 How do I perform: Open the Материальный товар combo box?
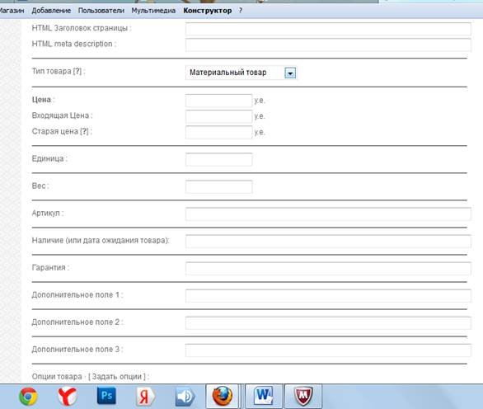click(241, 73)
